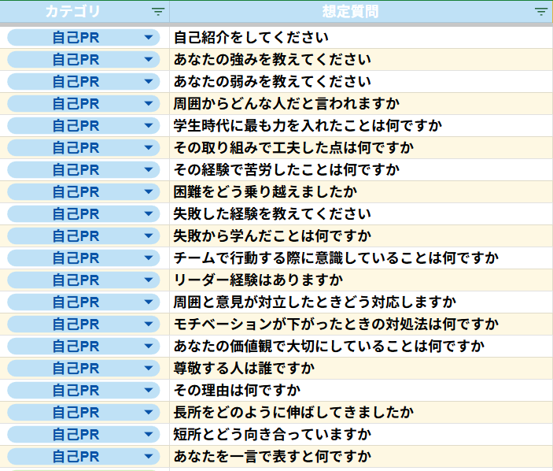Select cell リーダー経験はありますか
This screenshot has width=553, height=471.
pos(361,280)
